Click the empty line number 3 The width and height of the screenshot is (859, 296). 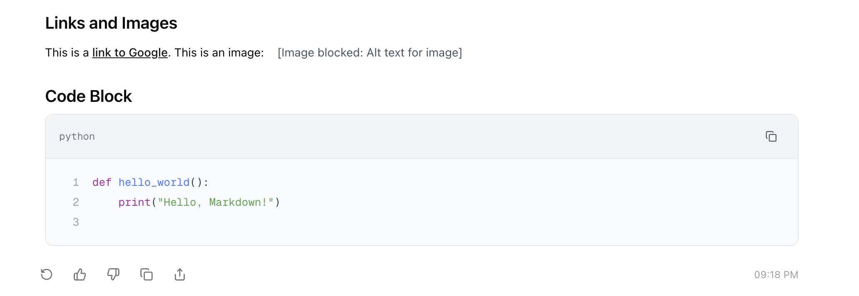tap(76, 222)
